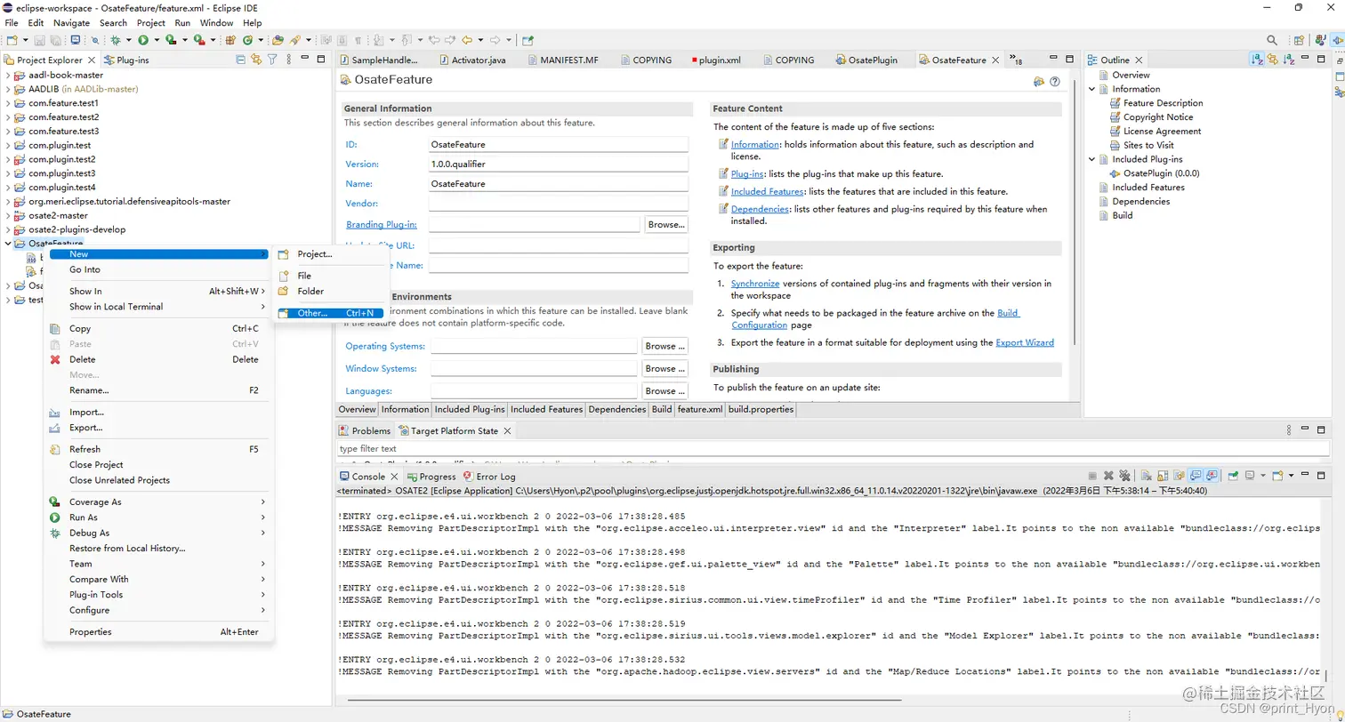Click the Version field with 1.0.0.qualifier
1345x722 pixels.
(x=558, y=164)
